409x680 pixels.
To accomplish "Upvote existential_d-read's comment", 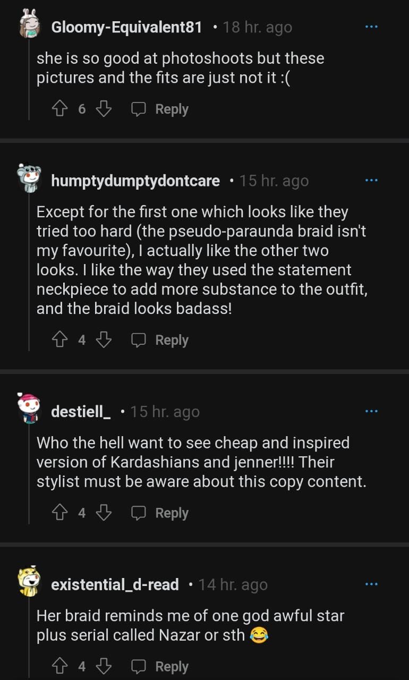I will pyautogui.click(x=58, y=666).
